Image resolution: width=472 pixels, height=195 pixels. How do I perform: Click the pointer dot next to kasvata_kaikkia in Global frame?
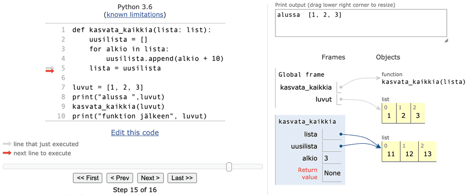[x=341, y=87]
